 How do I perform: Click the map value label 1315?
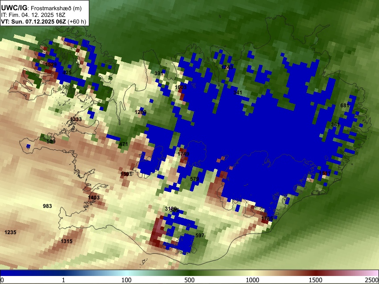(x=66, y=241)
